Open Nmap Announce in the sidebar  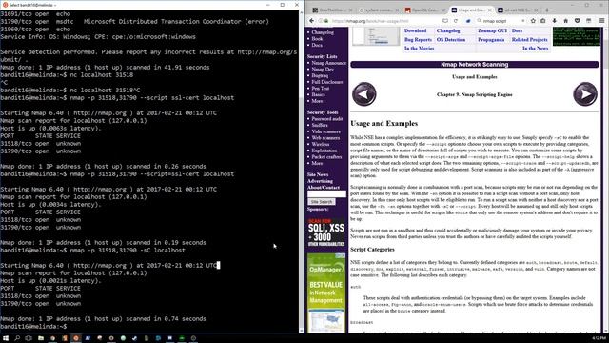328,63
